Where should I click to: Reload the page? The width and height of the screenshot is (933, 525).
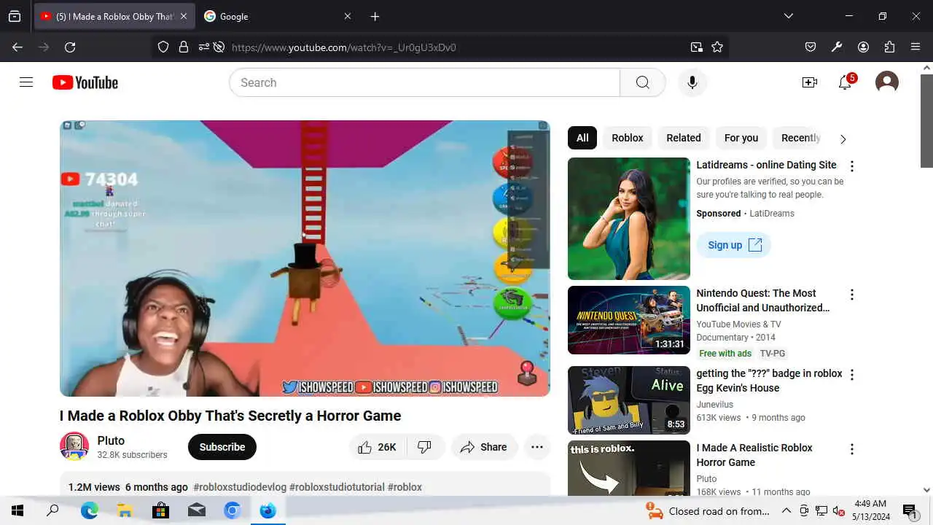coord(70,47)
